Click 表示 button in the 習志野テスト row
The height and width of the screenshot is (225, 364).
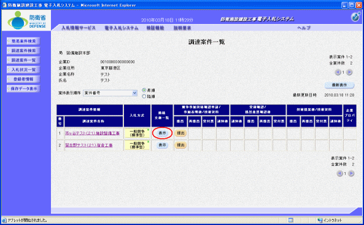(162, 145)
